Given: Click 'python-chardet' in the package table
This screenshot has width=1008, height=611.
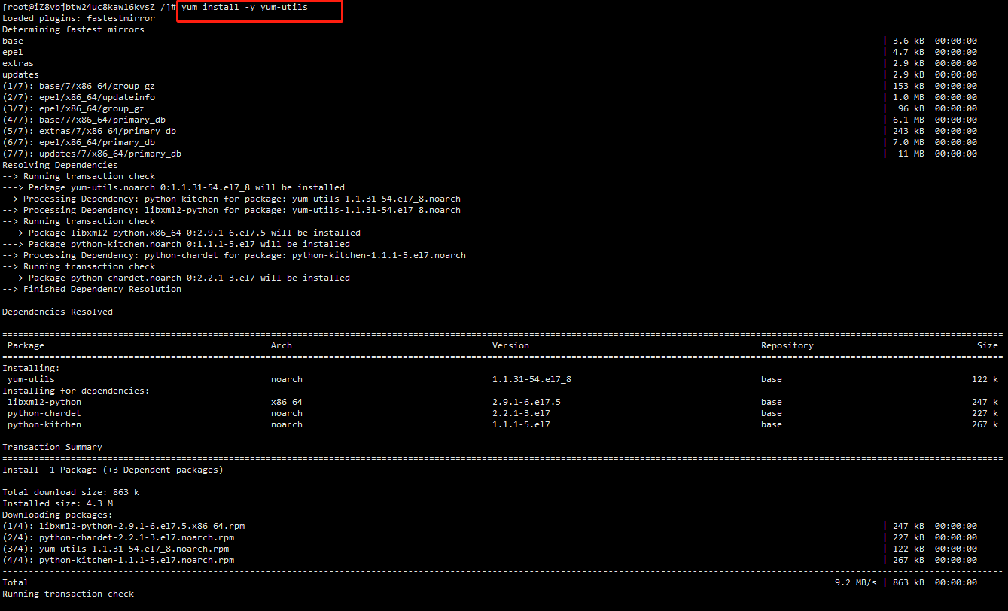Looking at the screenshot, I should click(44, 413).
